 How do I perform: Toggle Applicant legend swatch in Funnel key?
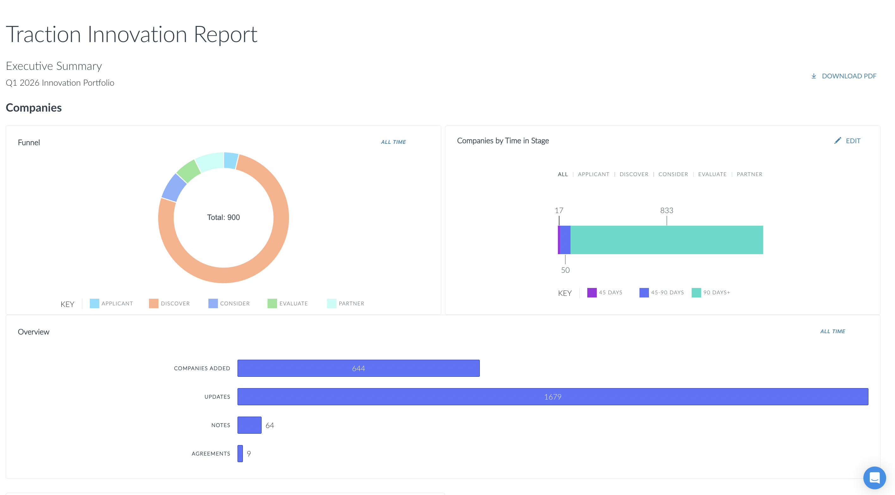(95, 303)
